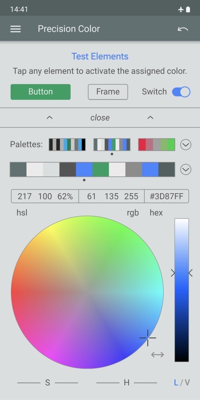
Task: Open the hamburger navigation menu
Action: 16,29
